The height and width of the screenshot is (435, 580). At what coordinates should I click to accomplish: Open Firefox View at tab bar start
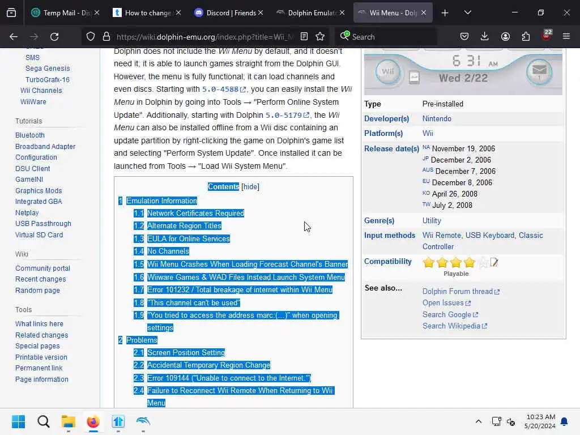11,13
